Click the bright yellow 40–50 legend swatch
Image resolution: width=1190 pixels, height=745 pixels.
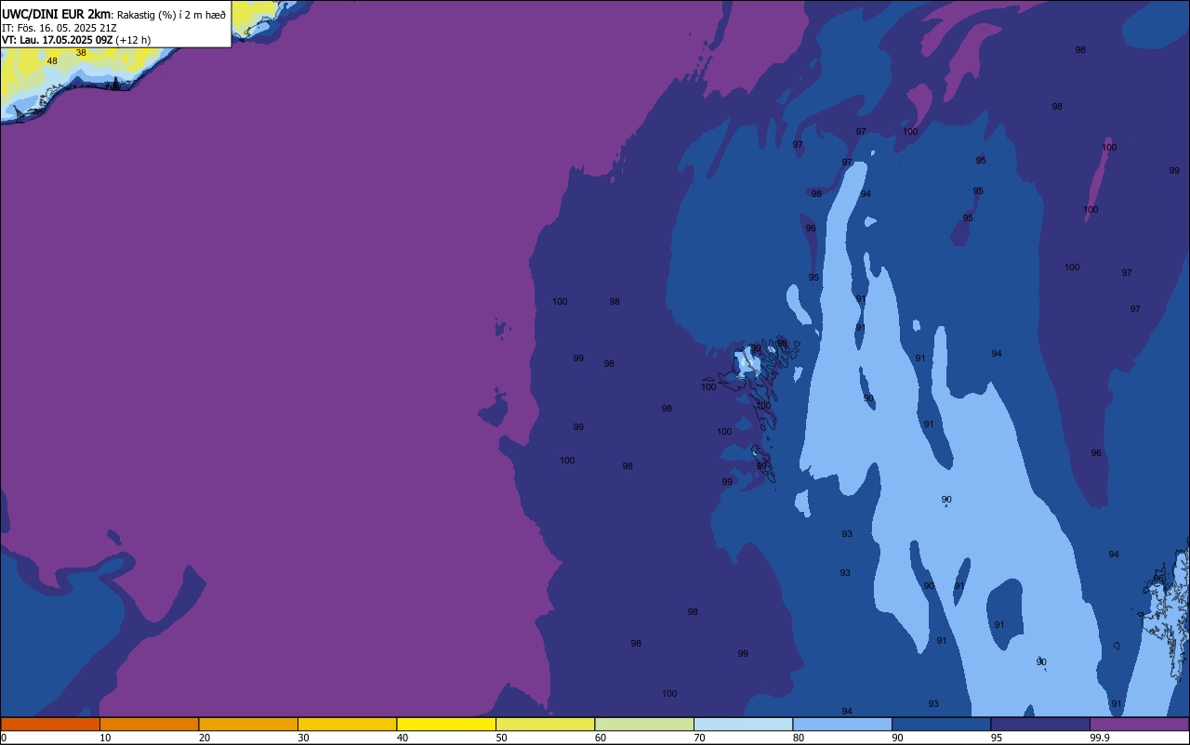point(446,724)
